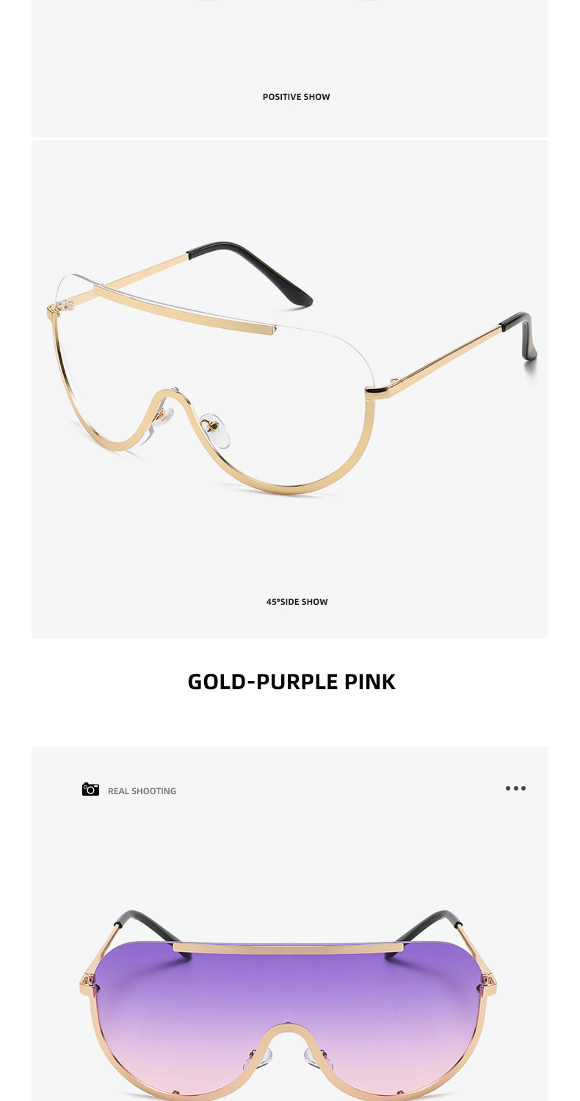Open the purple-pink gradient sunglasses photo
Viewport: 580px width, 1101px height.
coord(290,923)
